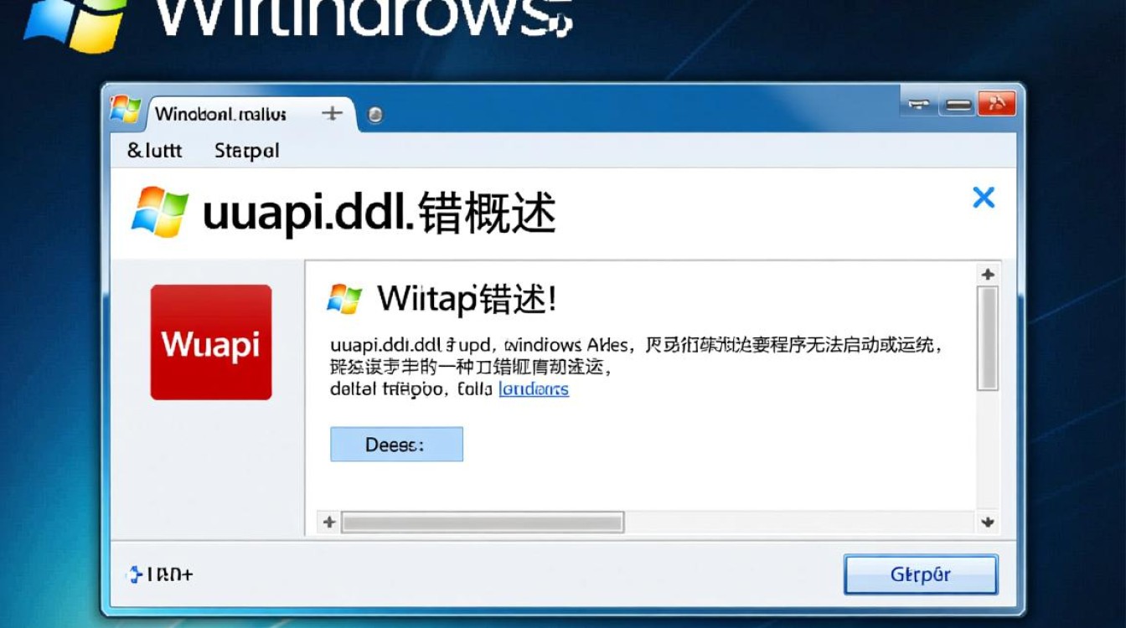Click the horizontal scrollbar thumb

(483, 522)
